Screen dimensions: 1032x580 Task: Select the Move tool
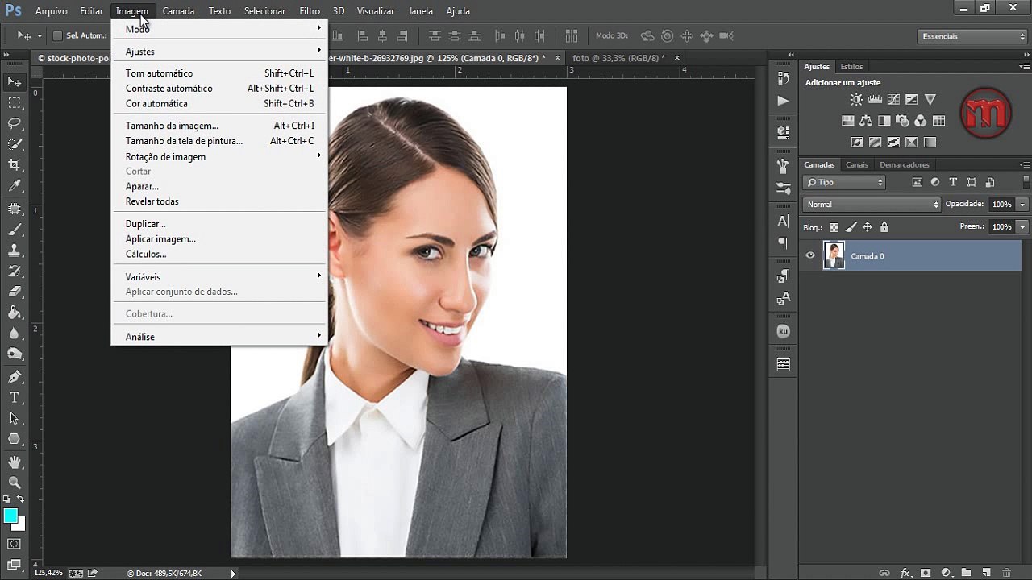(x=15, y=81)
